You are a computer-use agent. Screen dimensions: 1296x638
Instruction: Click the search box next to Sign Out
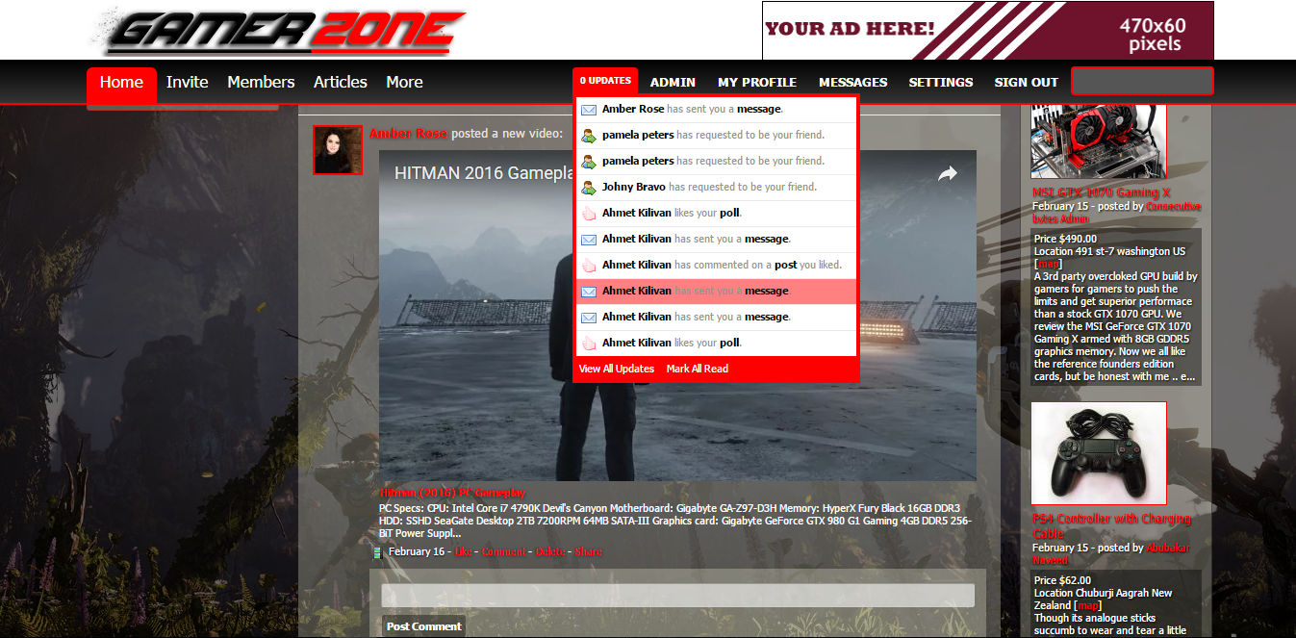(x=1142, y=82)
